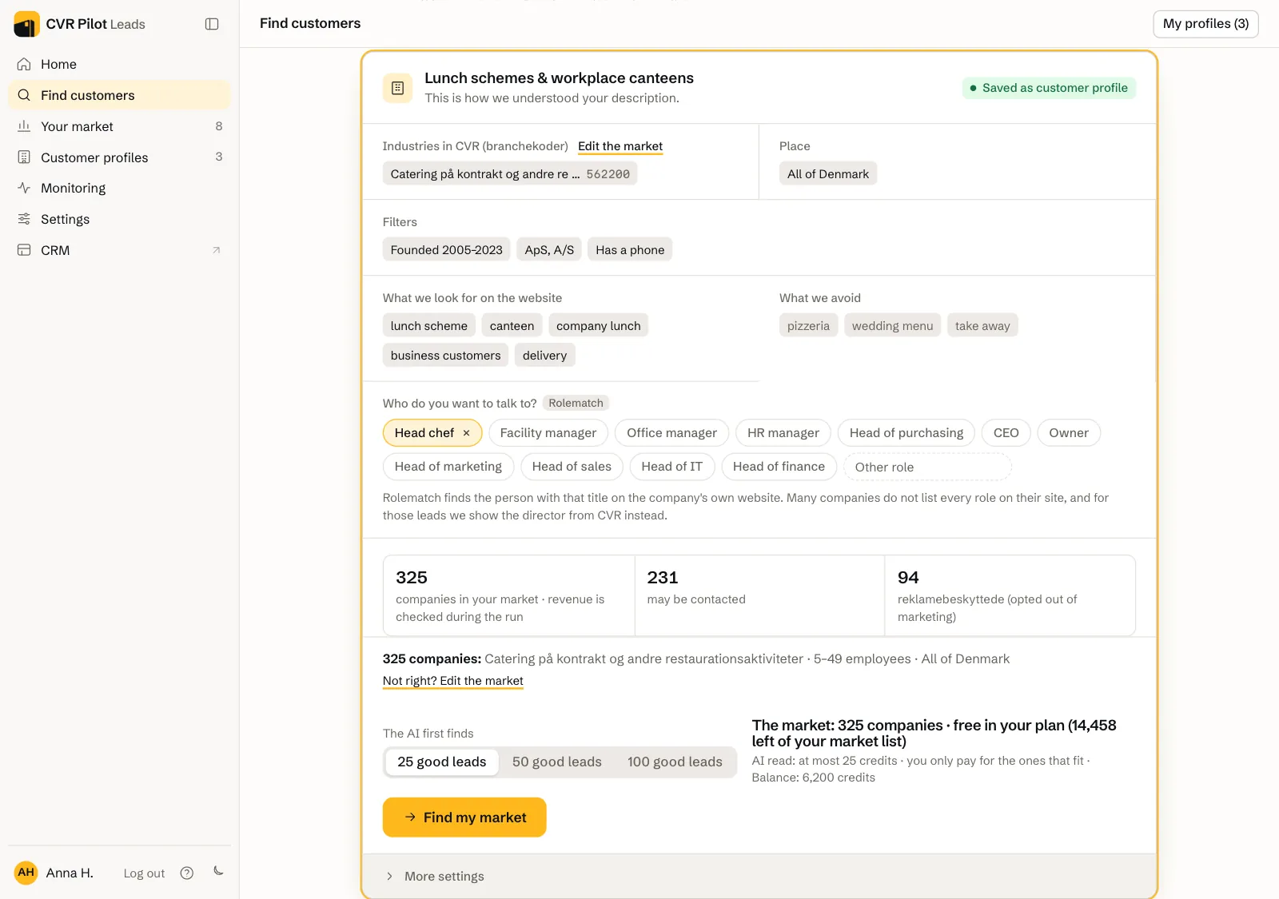
Task: Toggle Owner role chip
Action: 1069,433
